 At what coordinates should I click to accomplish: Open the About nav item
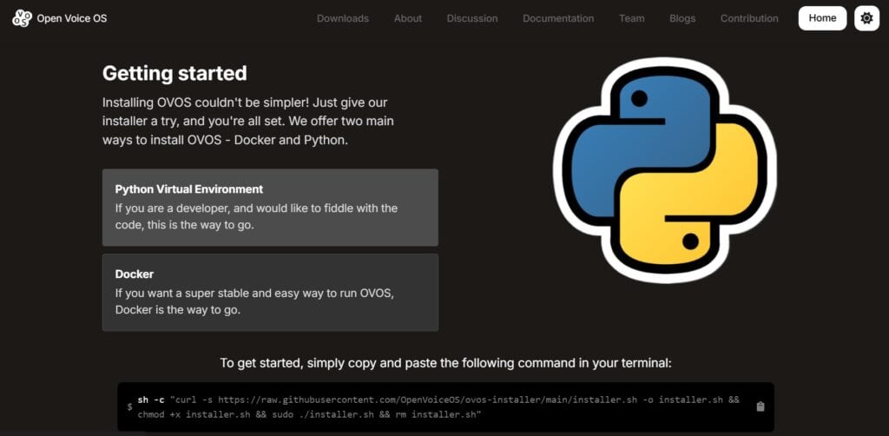pyautogui.click(x=408, y=18)
